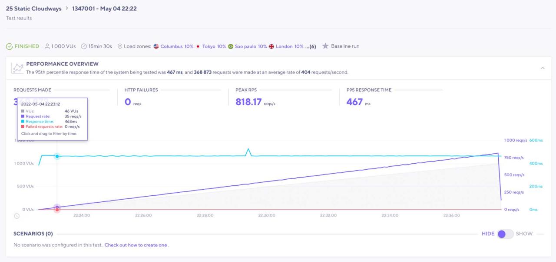Open the 25 Static Cloudways breadcrumb

(33, 9)
